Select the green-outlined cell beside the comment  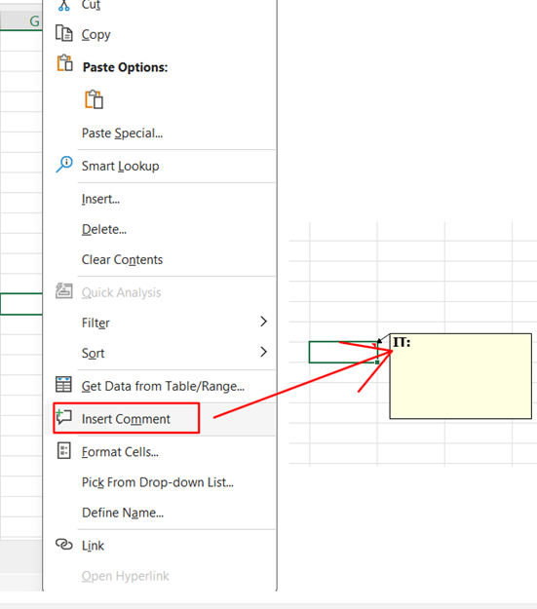click(x=343, y=353)
